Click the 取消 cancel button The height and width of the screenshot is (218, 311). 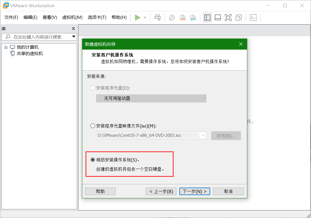(228, 191)
